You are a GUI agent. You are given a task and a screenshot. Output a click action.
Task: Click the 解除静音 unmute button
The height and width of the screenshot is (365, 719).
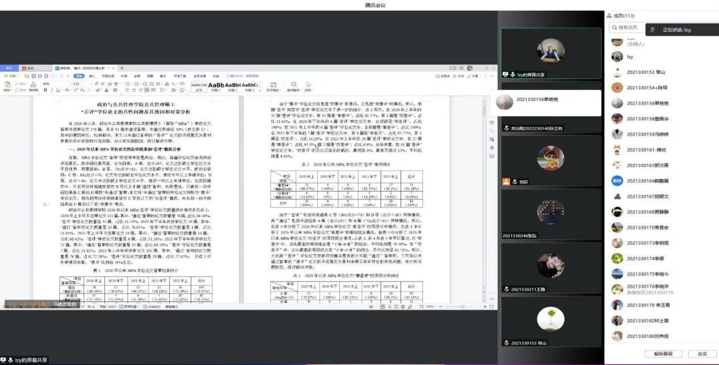click(663, 354)
